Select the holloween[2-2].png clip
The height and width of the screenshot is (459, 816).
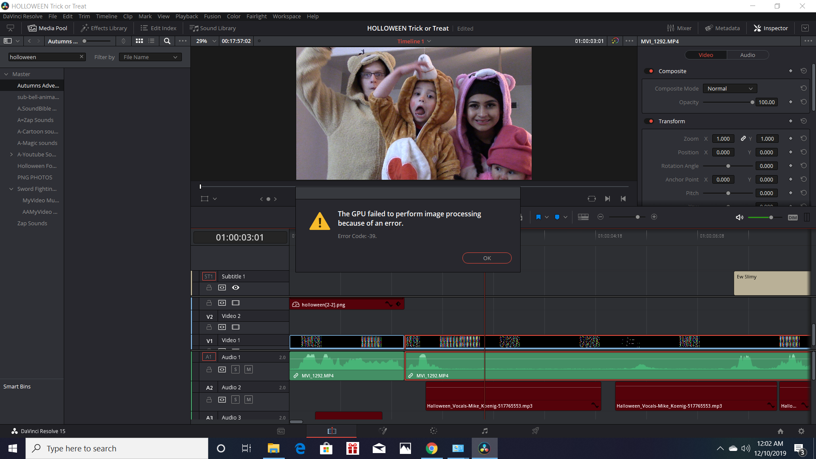click(347, 304)
